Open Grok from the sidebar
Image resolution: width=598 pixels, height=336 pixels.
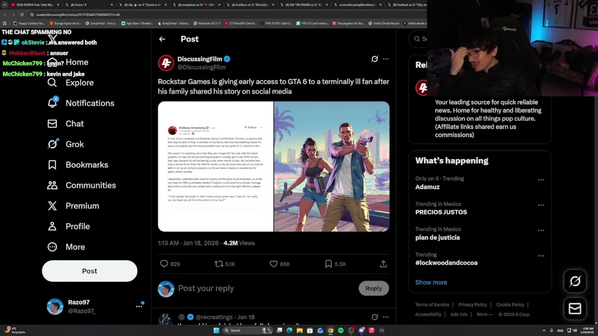[65, 144]
